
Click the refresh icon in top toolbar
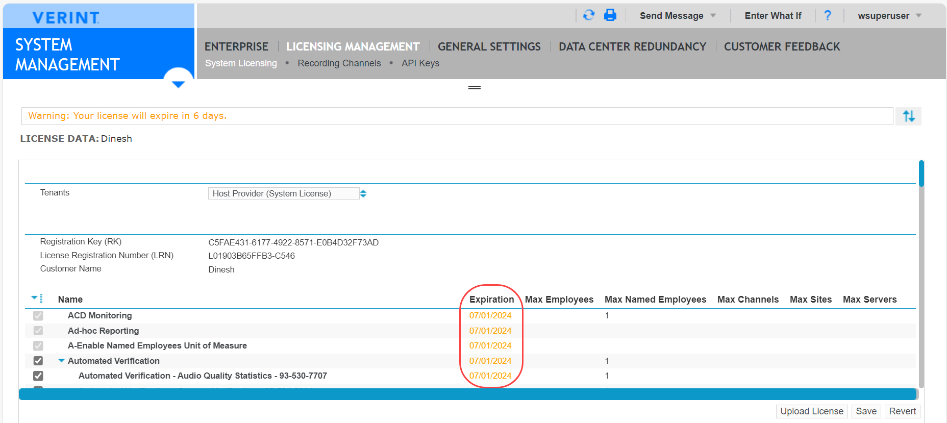(x=589, y=15)
